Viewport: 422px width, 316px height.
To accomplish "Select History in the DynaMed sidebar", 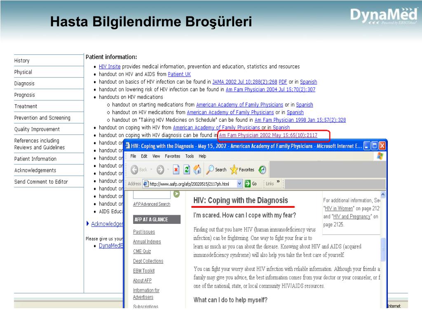I will 22,60.
